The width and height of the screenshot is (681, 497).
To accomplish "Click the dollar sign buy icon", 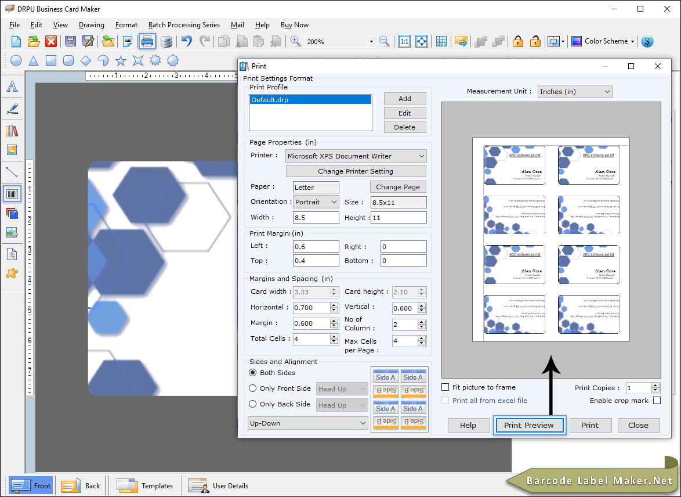I will coord(647,41).
